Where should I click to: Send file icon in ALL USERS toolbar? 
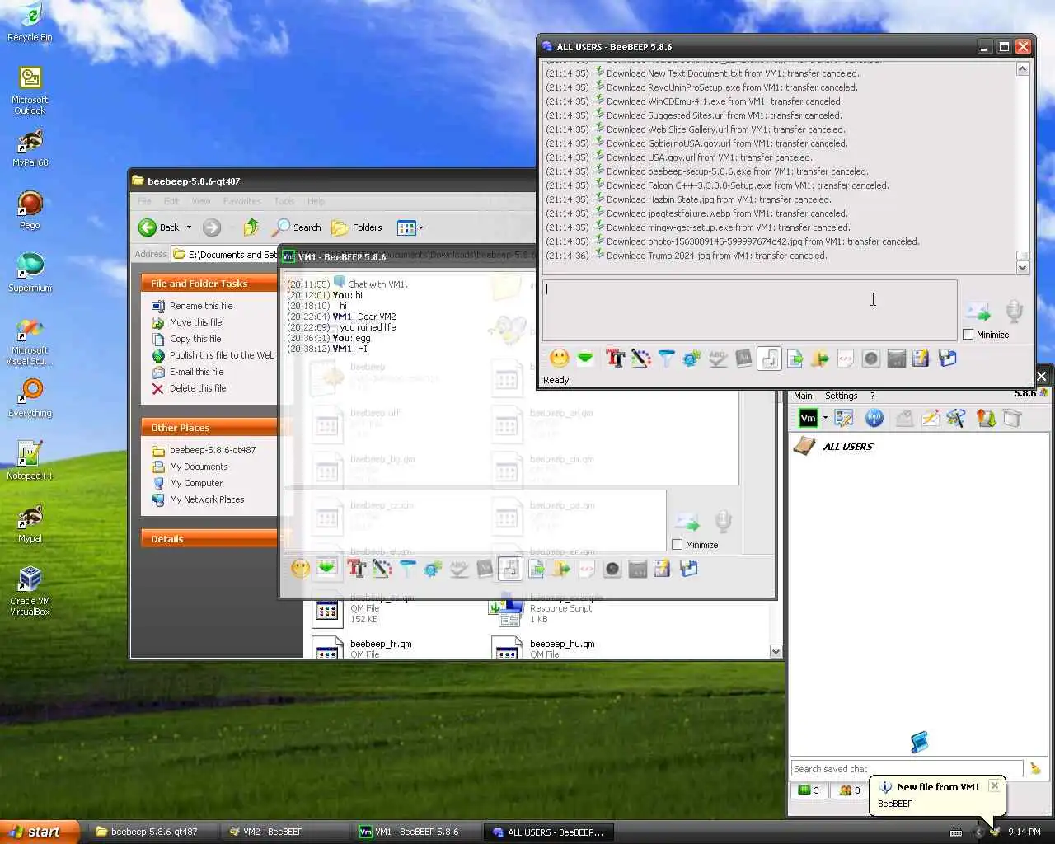(x=795, y=359)
